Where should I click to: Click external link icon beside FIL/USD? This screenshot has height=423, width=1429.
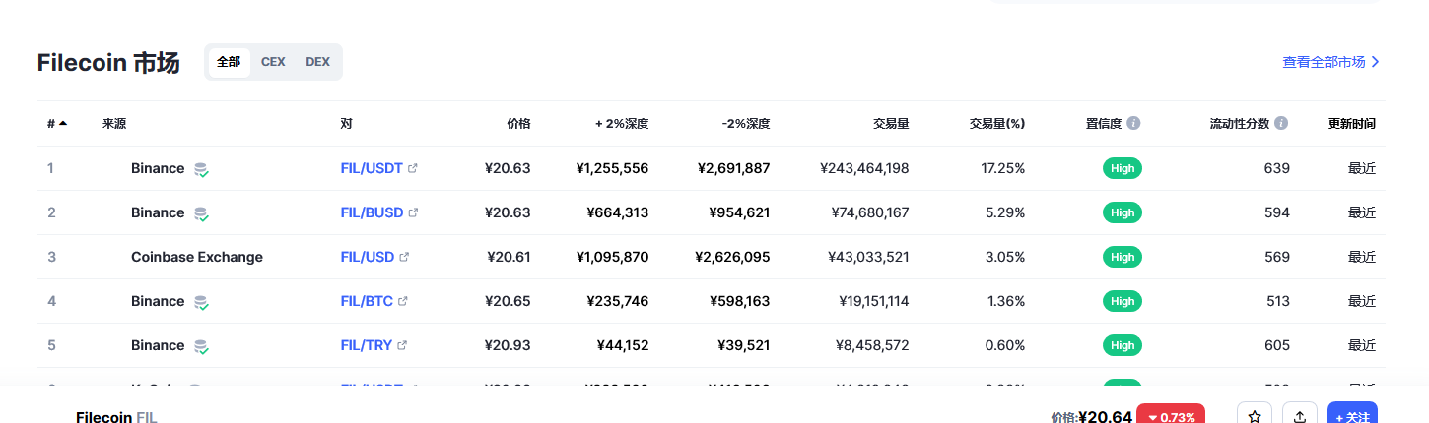(x=404, y=257)
